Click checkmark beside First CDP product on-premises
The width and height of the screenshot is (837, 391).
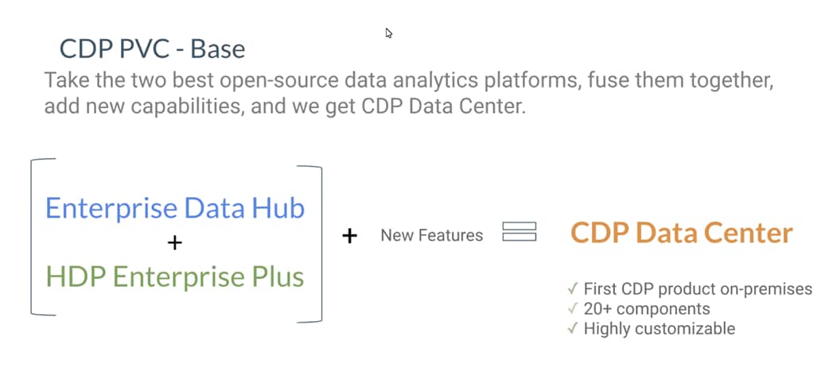[573, 289]
